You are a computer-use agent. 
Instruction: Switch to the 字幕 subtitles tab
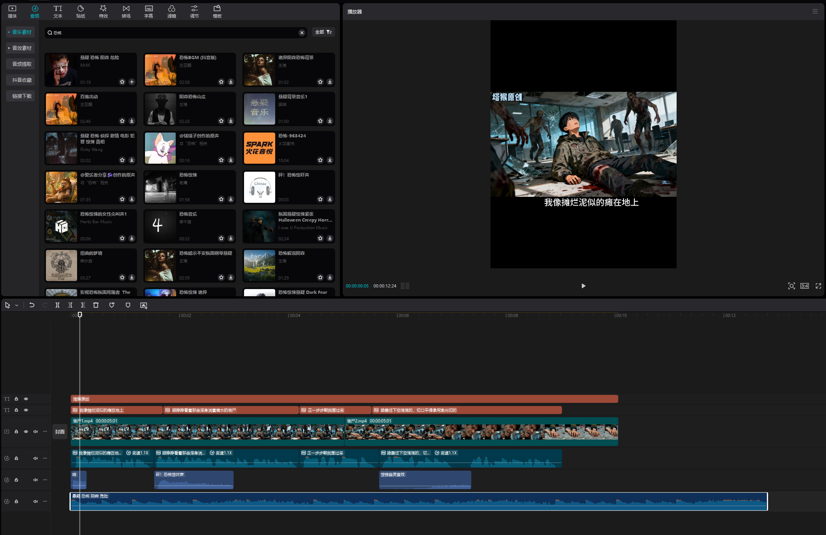(x=149, y=11)
